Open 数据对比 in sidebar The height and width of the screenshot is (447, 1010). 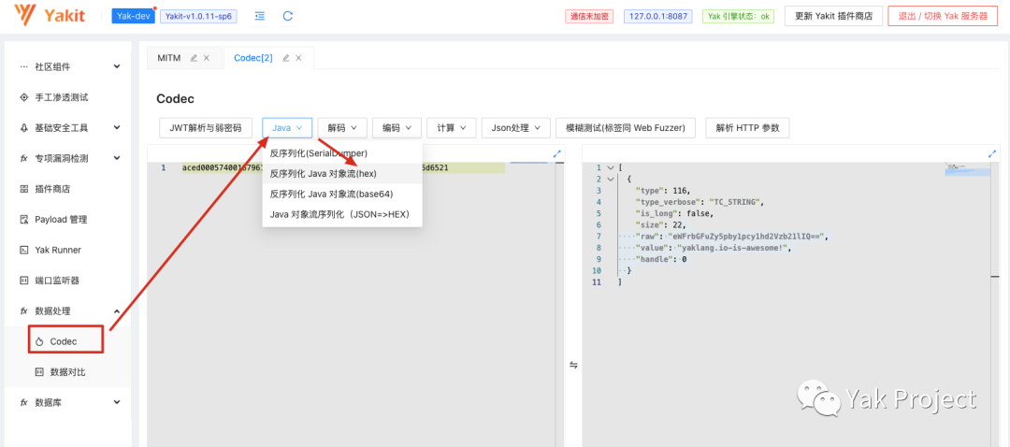tap(67, 371)
